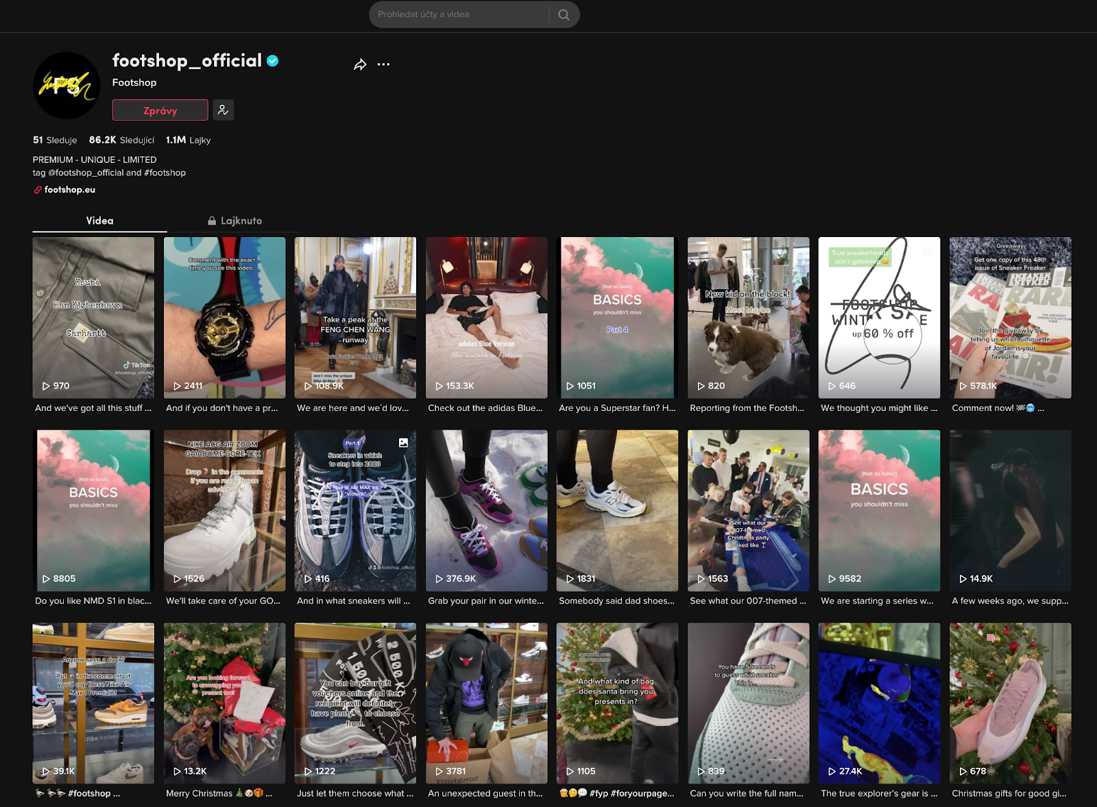Open the dad shoes video with 1831 views
This screenshot has height=807, width=1097.
pos(617,510)
